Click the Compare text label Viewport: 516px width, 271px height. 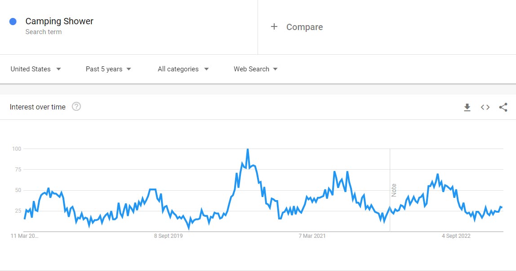point(304,27)
